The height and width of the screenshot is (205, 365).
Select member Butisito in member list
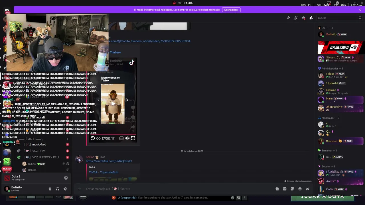coord(340,34)
